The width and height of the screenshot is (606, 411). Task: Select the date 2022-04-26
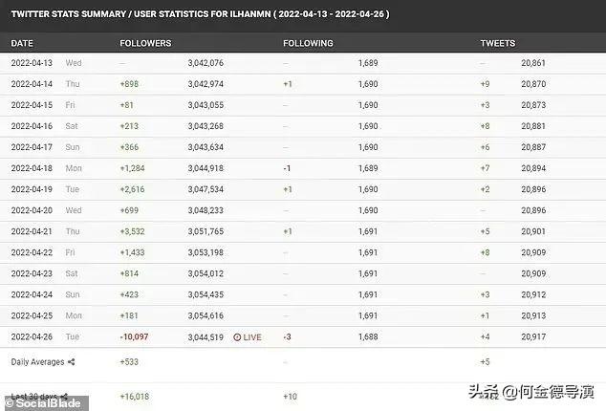coord(32,336)
